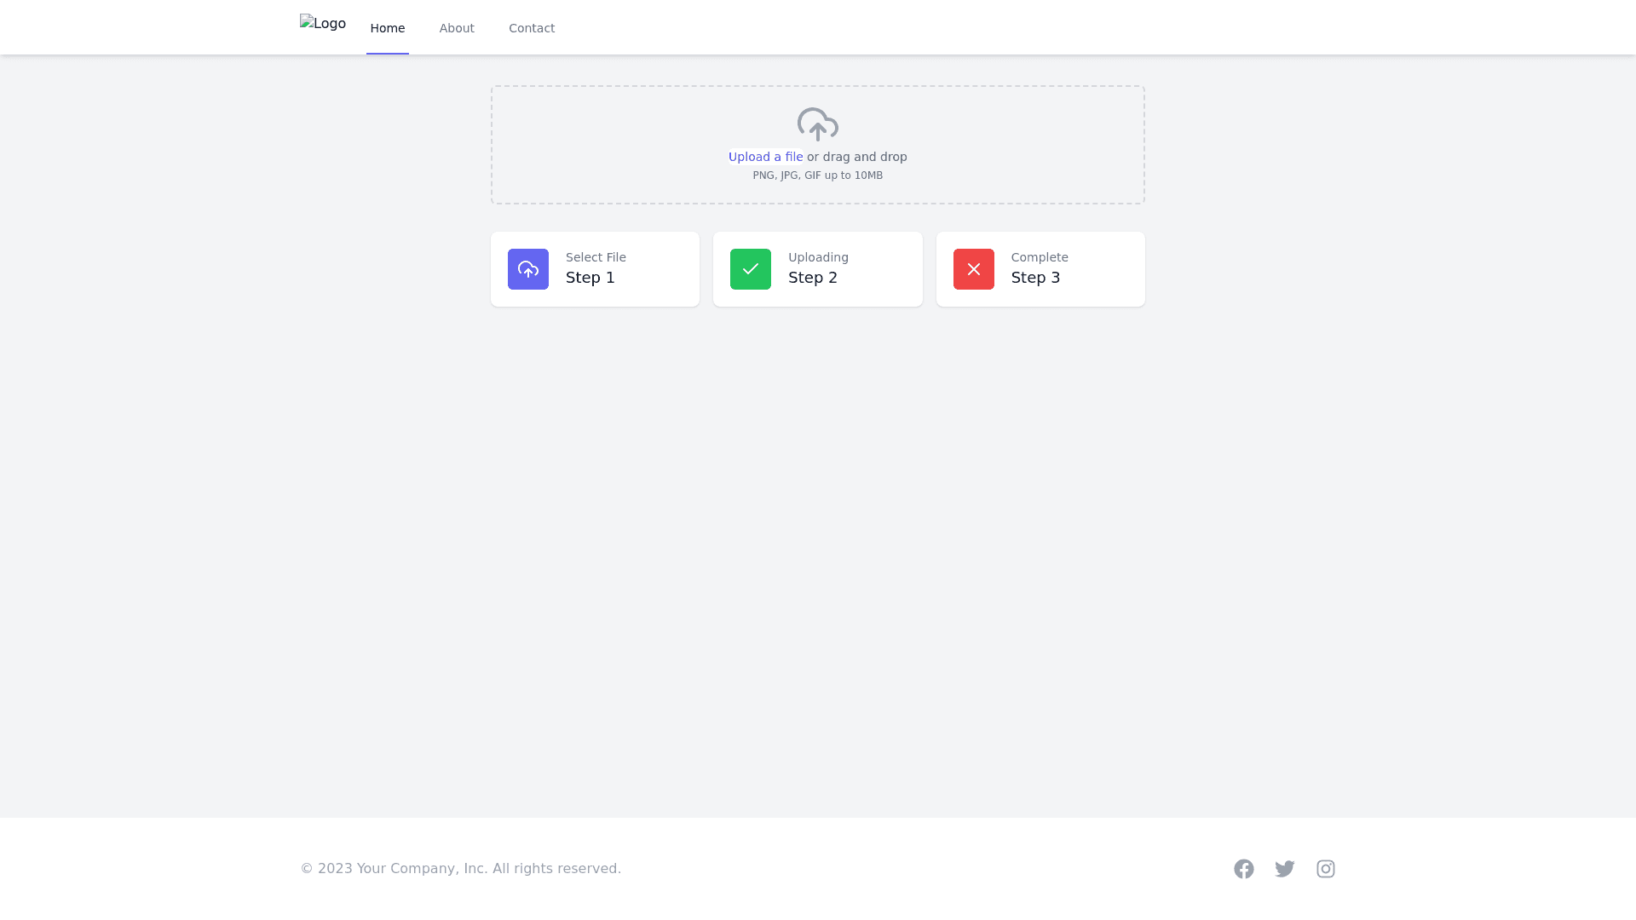Click the green checkmark Uploading icon
The image size is (1636, 920).
(751, 269)
